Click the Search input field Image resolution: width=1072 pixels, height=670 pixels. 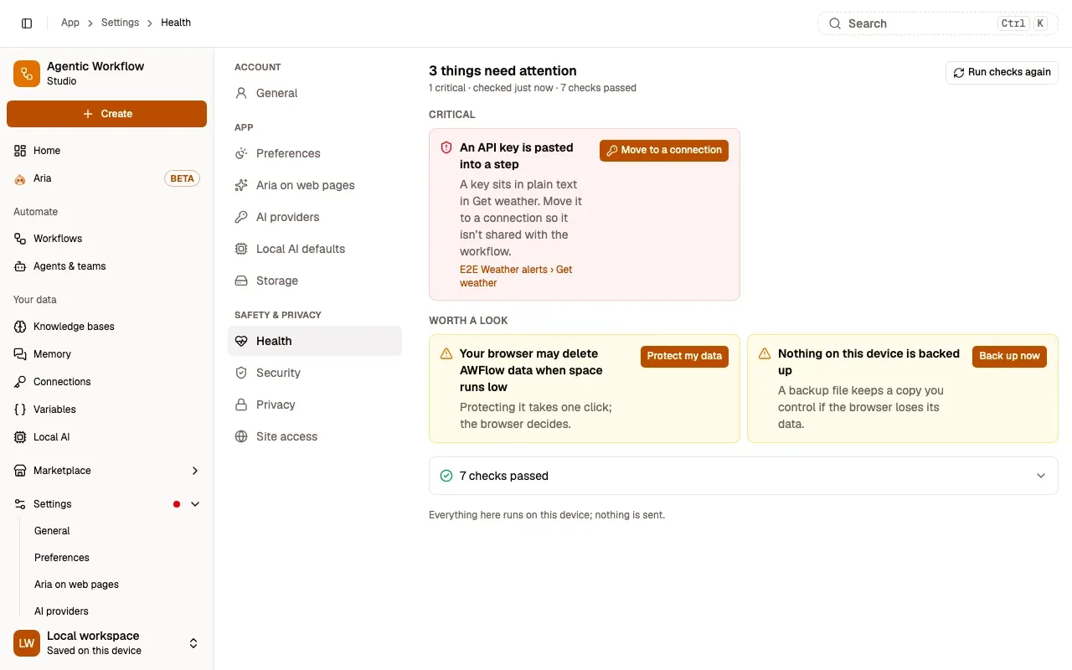click(x=938, y=23)
